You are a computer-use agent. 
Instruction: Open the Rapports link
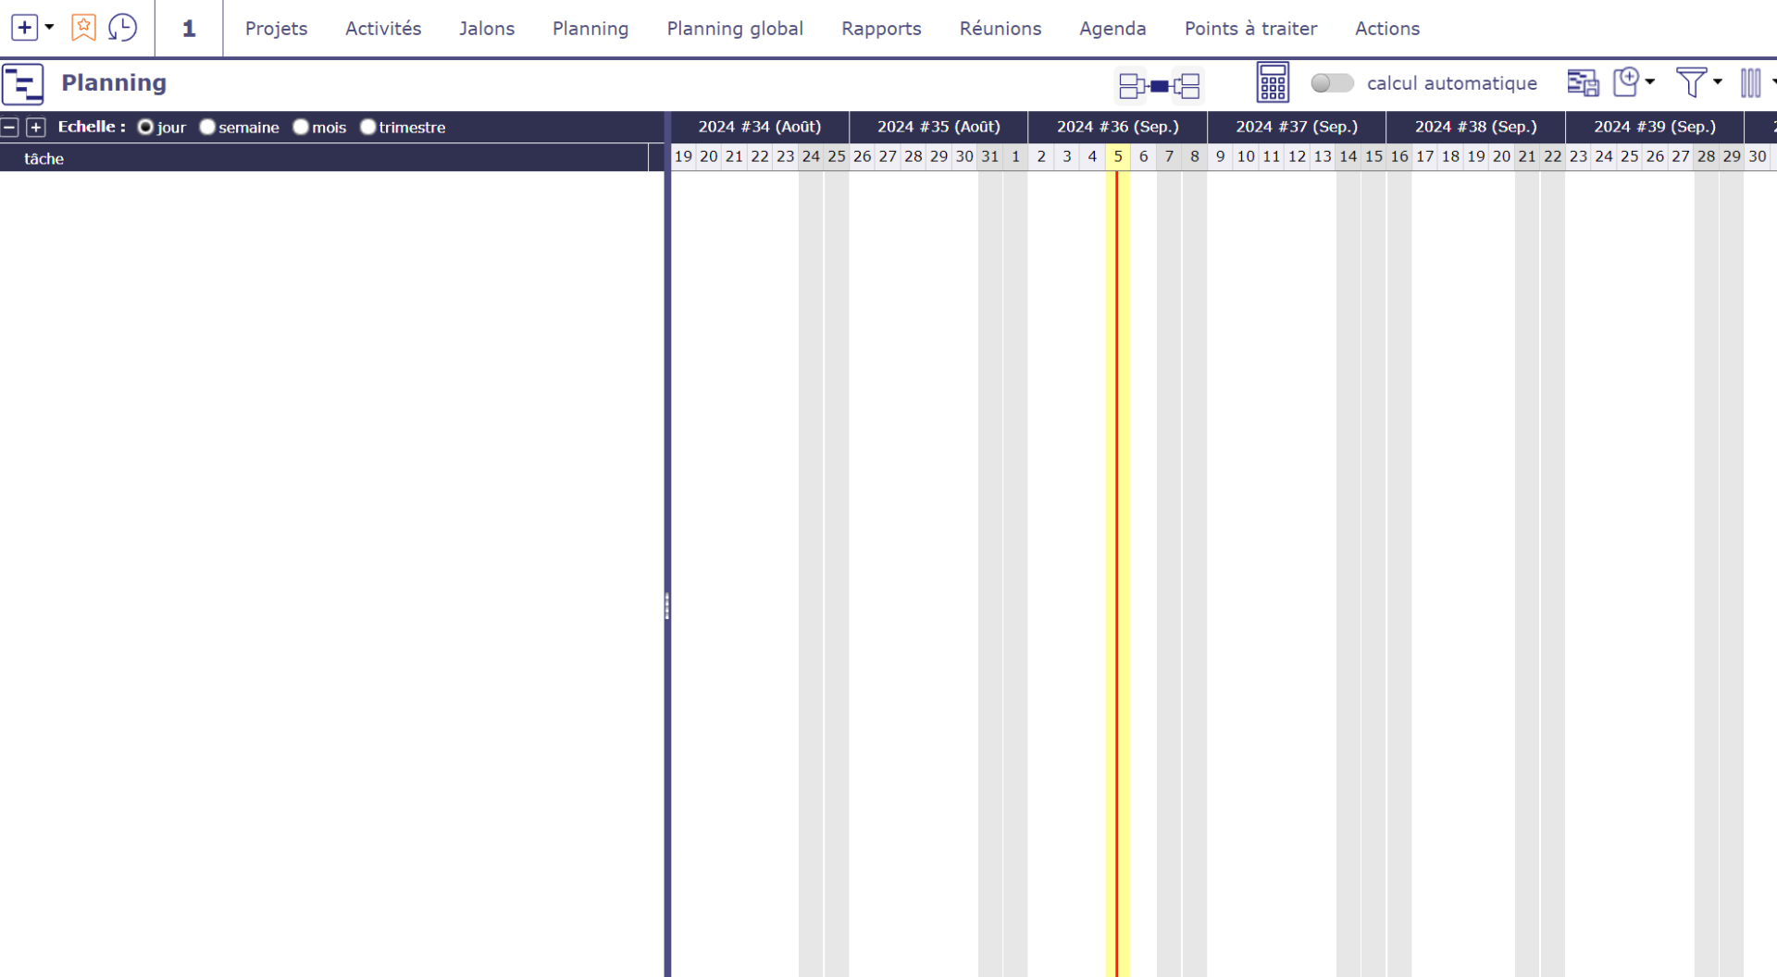(x=881, y=29)
